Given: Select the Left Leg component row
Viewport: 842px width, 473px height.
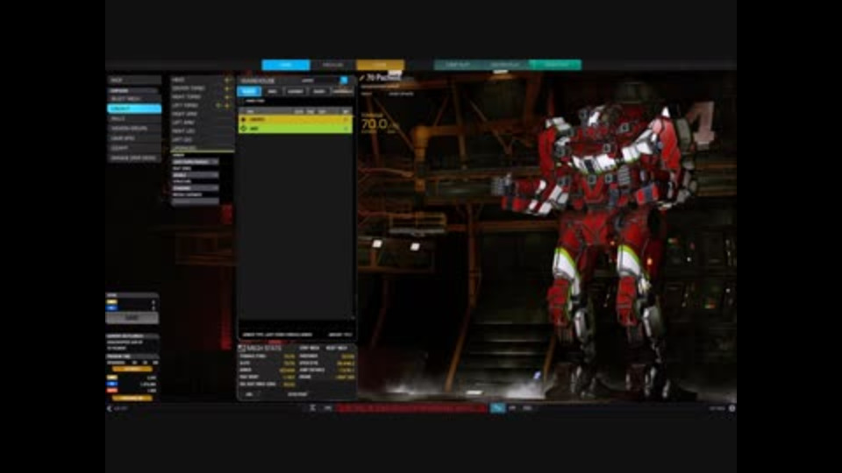Looking at the screenshot, I should [x=202, y=139].
